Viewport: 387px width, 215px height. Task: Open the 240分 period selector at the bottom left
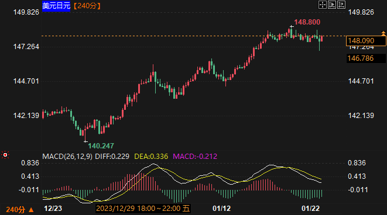click(x=16, y=210)
